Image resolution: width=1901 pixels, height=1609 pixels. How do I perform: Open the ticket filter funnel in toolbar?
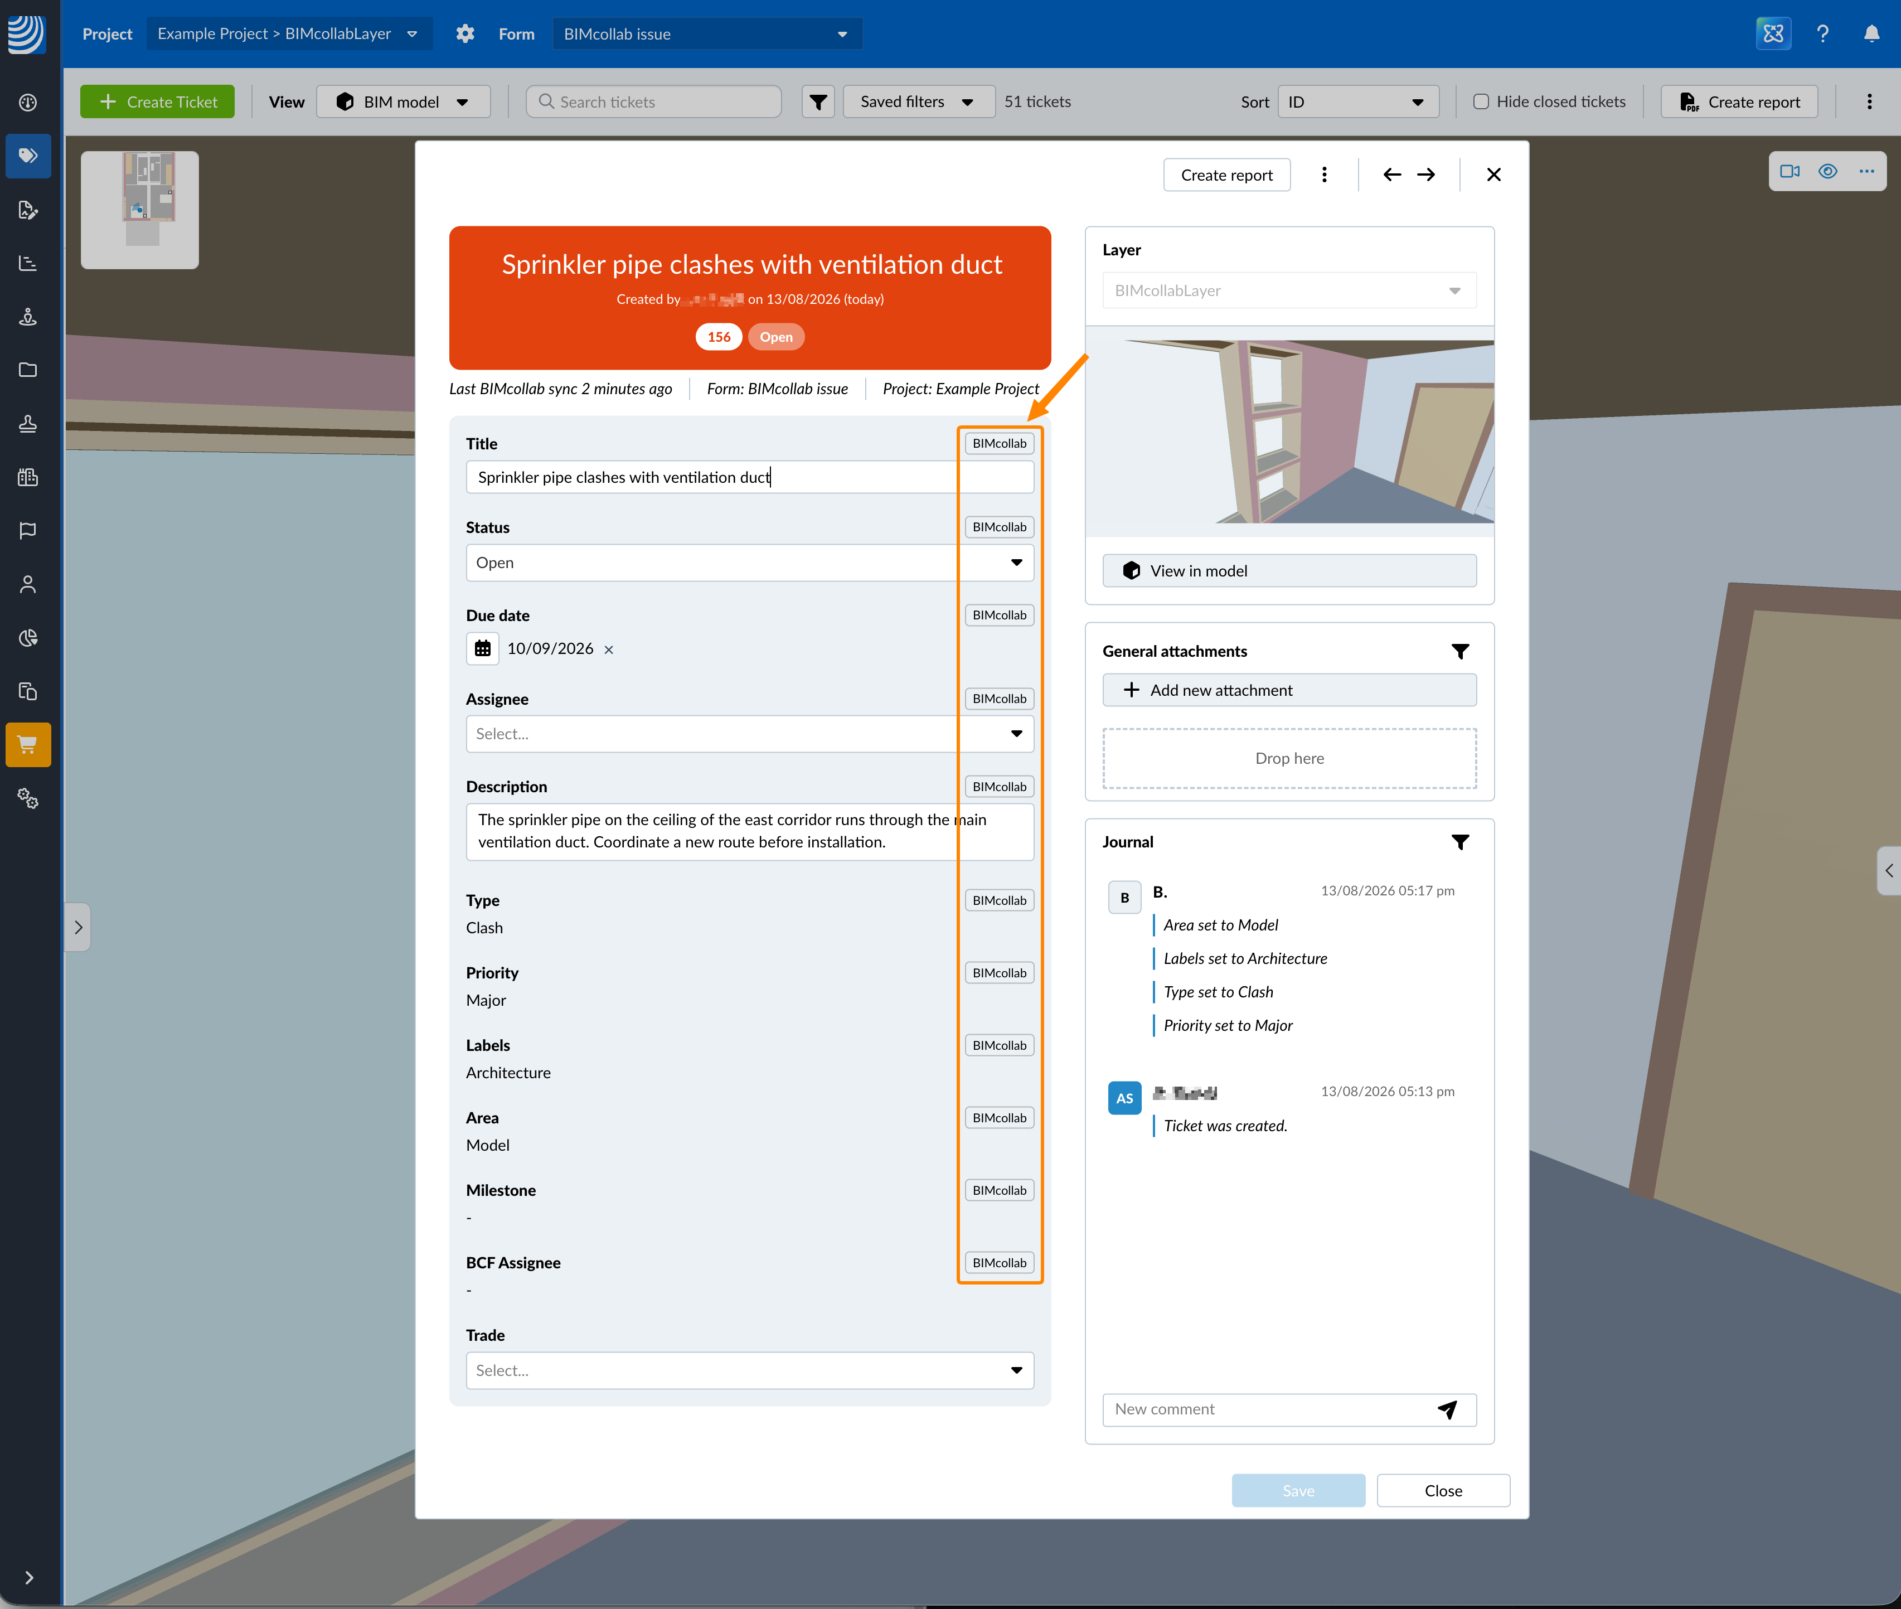point(818,102)
